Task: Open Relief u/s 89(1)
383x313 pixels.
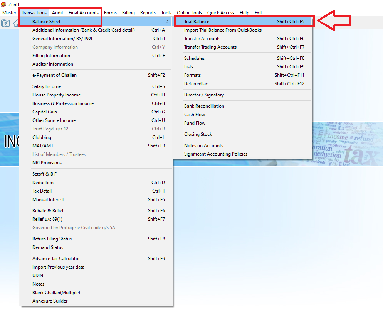Action: coord(96,219)
